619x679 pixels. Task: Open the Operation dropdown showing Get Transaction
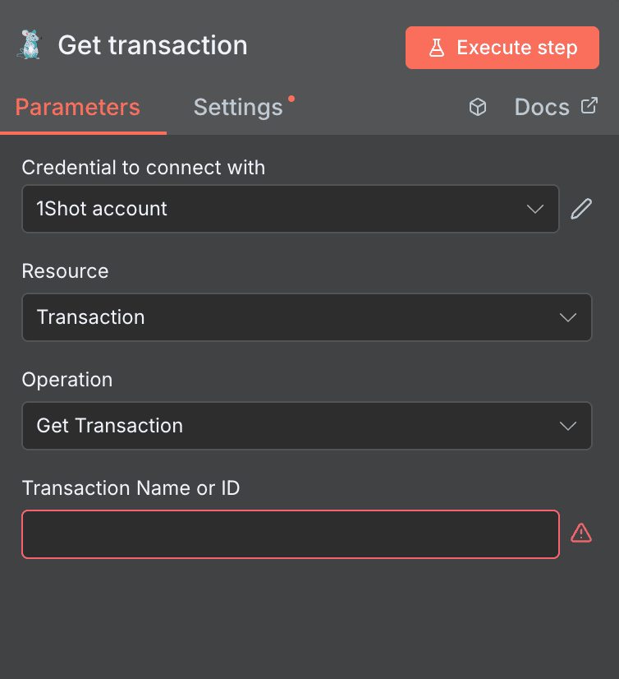[306, 426]
